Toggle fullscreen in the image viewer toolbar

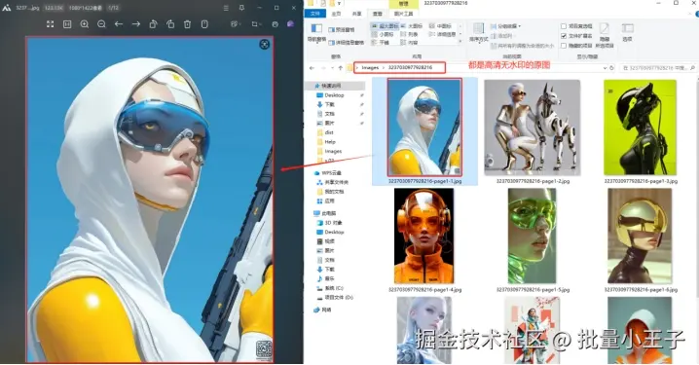click(x=50, y=24)
